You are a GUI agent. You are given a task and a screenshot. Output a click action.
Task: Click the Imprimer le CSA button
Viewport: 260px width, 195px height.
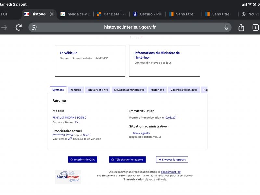point(83,160)
